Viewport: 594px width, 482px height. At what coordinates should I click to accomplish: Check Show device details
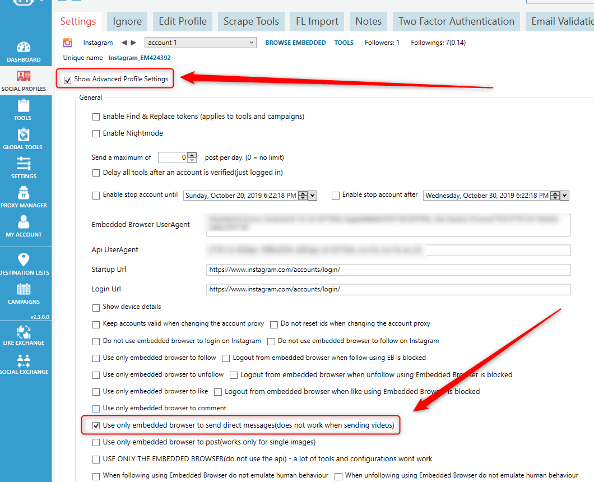[96, 308]
